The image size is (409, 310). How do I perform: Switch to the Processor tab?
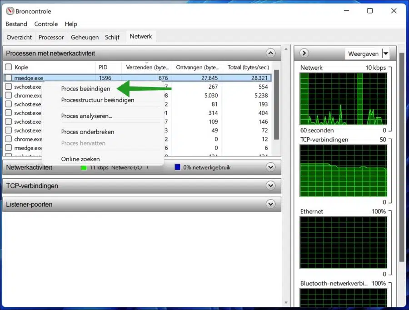[51, 37]
